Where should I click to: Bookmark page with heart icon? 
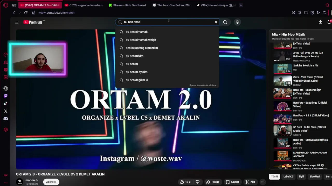click(x=324, y=13)
